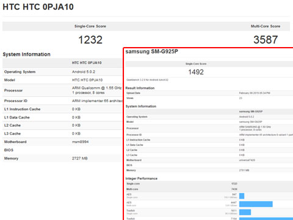293x220 pixels.
Task: Click HTC table 'Processor' row label
Action: coord(13,90)
